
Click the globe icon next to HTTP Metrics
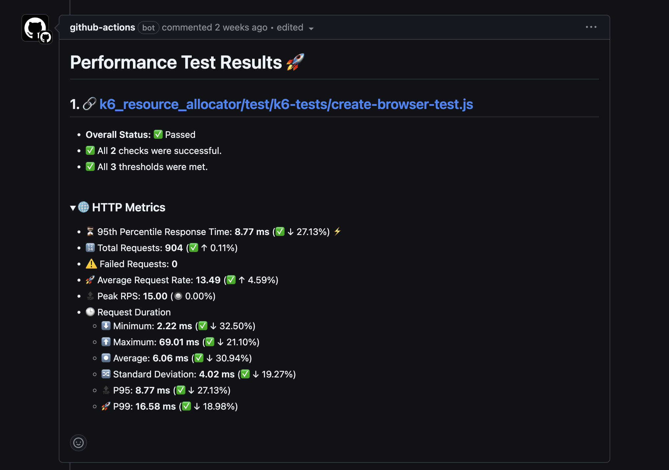[x=84, y=207]
